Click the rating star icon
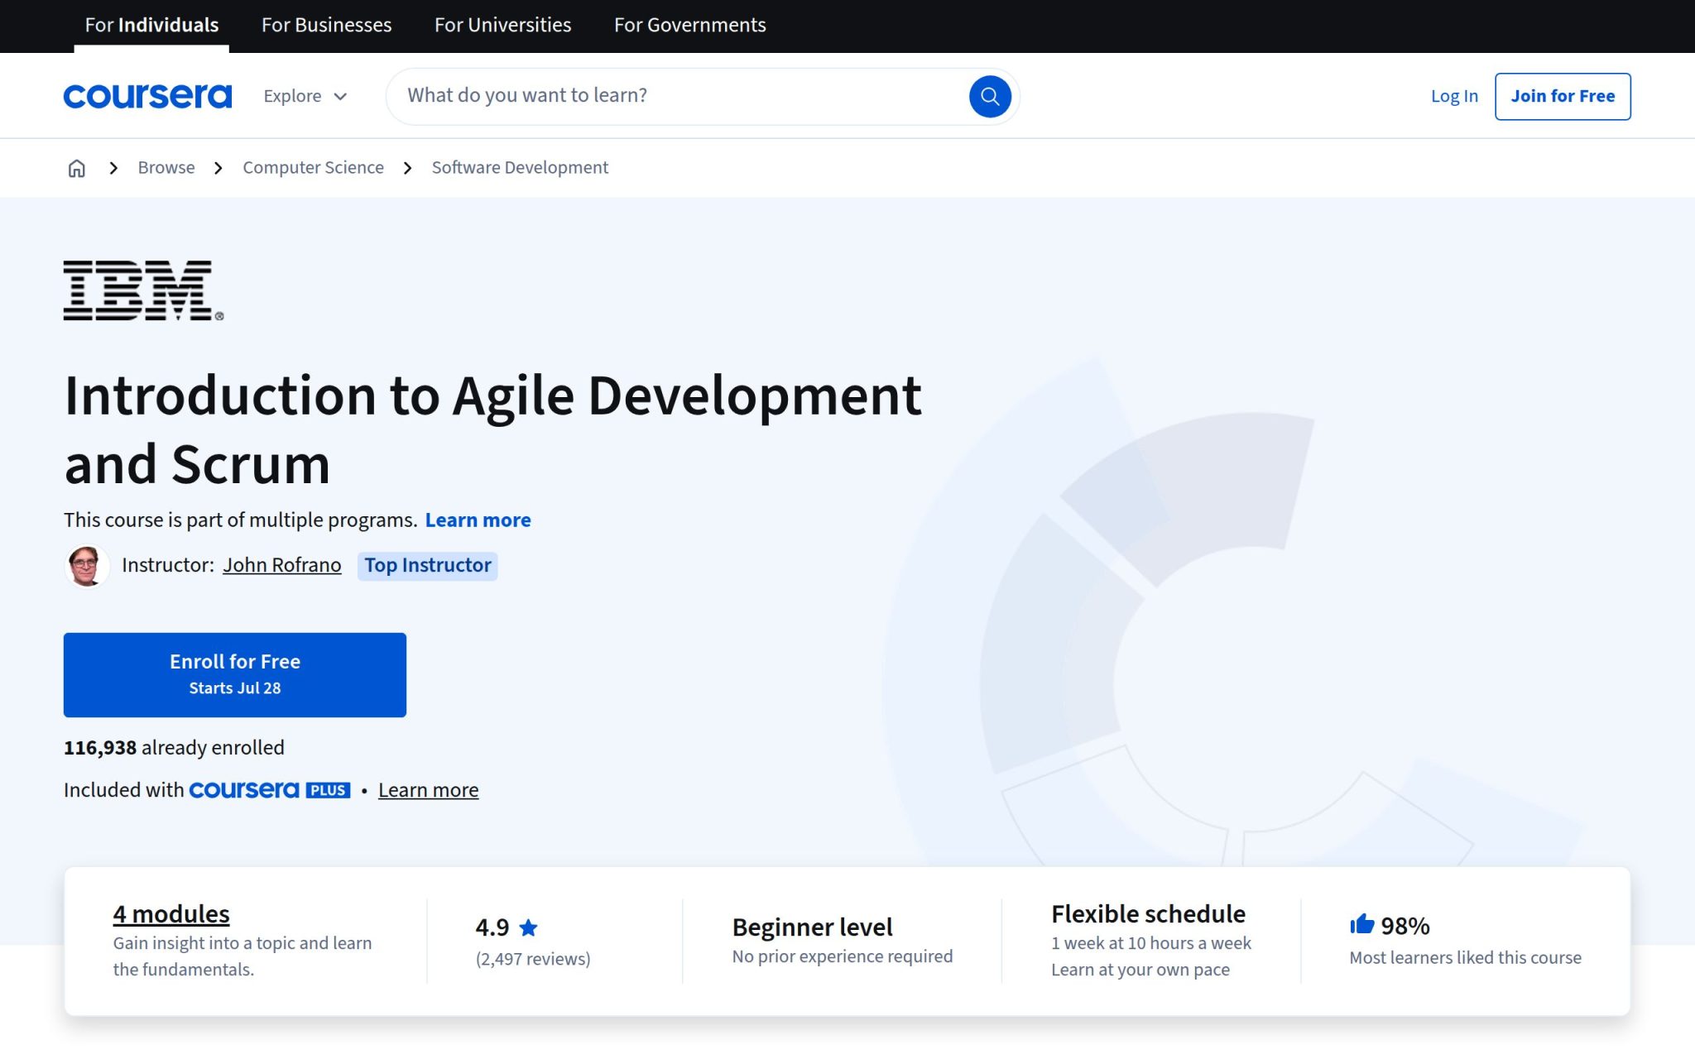This screenshot has width=1695, height=1059. point(528,927)
